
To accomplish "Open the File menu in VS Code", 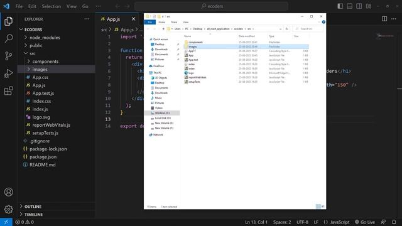I will tap(19, 6).
